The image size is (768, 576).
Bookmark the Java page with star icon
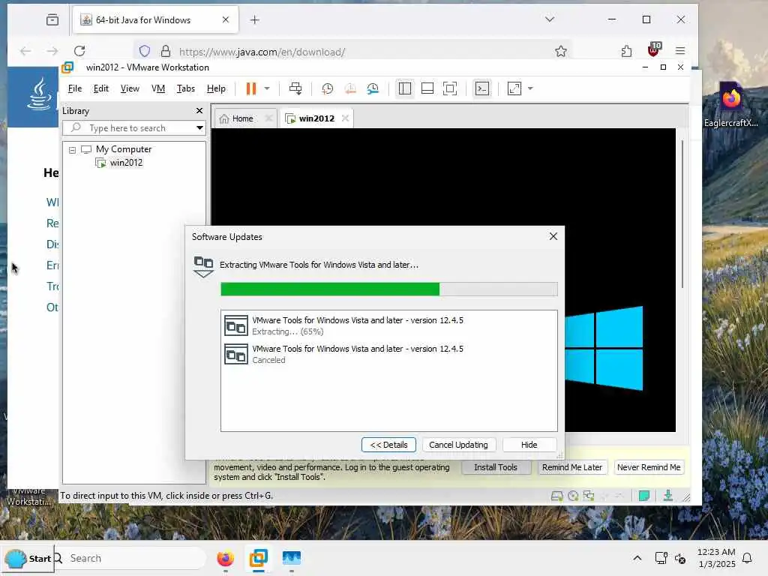[x=561, y=51]
